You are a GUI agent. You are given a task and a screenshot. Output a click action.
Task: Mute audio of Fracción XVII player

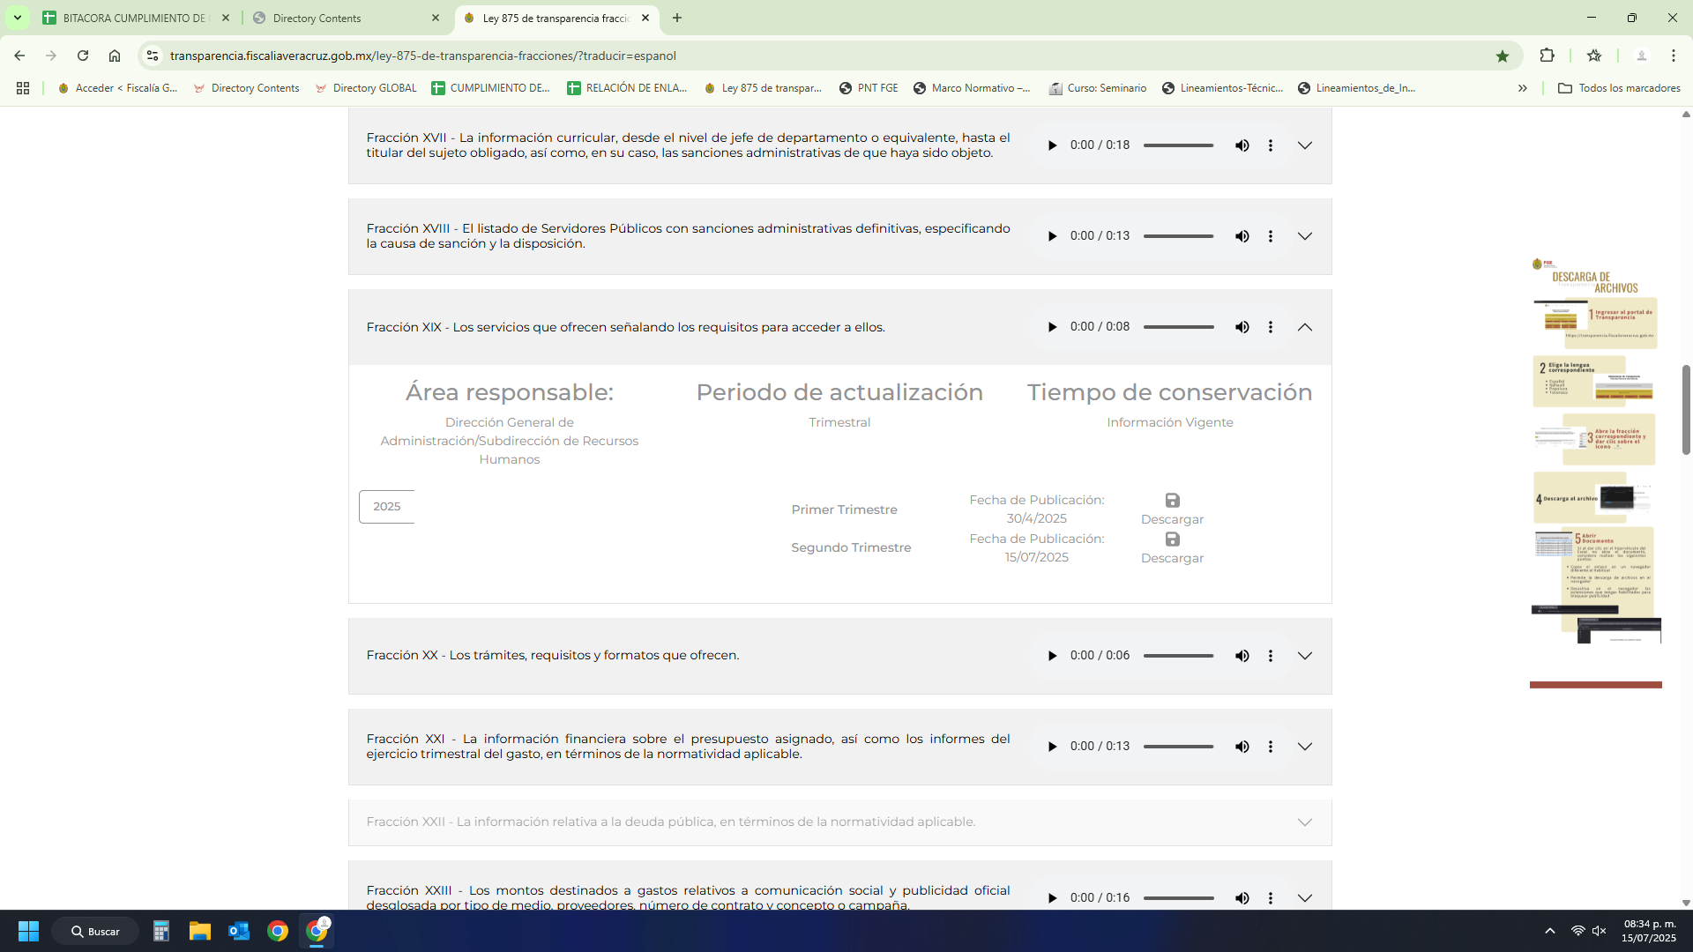1242,145
